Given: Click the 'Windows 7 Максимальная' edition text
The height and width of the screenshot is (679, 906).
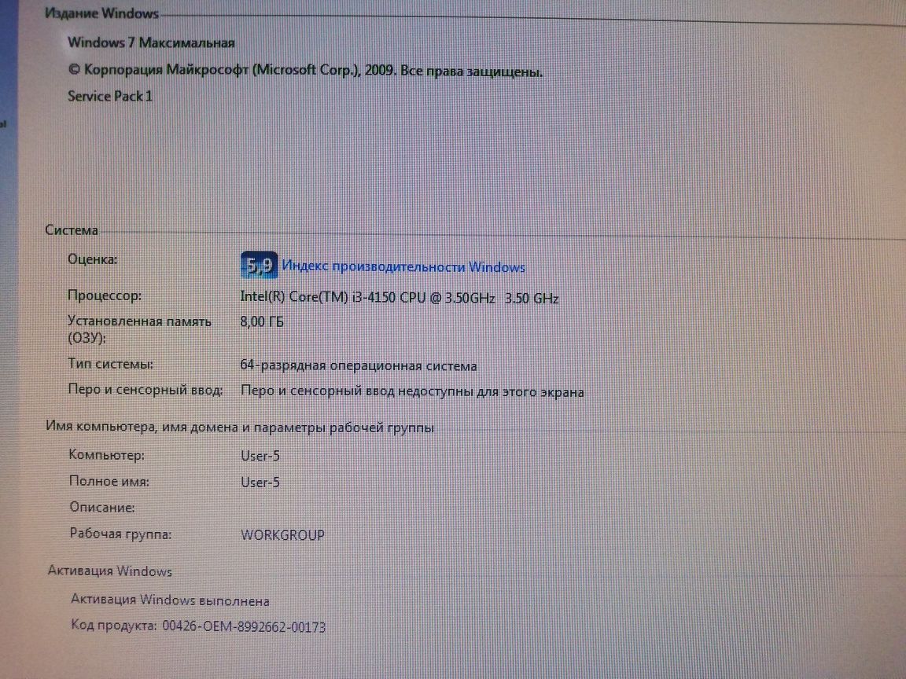Looking at the screenshot, I should (151, 42).
